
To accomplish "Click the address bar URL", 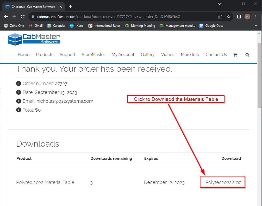I will [109, 17].
